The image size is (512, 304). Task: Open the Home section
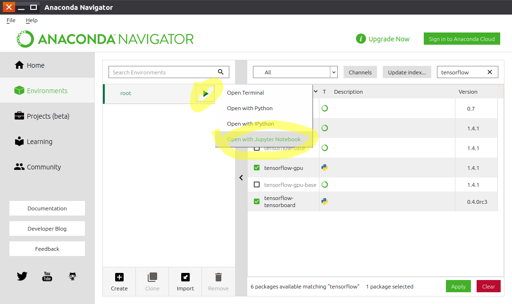[47, 65]
